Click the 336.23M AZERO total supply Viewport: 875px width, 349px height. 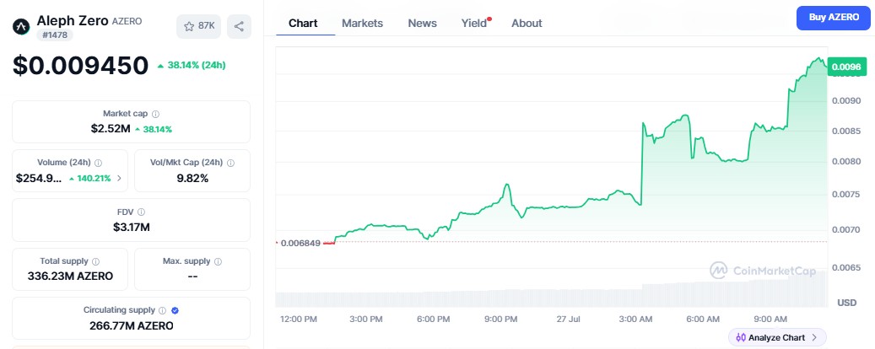point(70,276)
